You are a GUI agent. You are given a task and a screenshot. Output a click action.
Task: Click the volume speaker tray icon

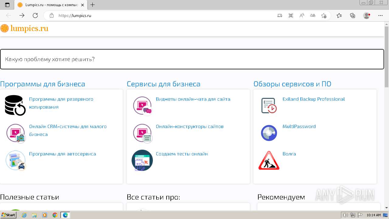[x=346, y=215]
